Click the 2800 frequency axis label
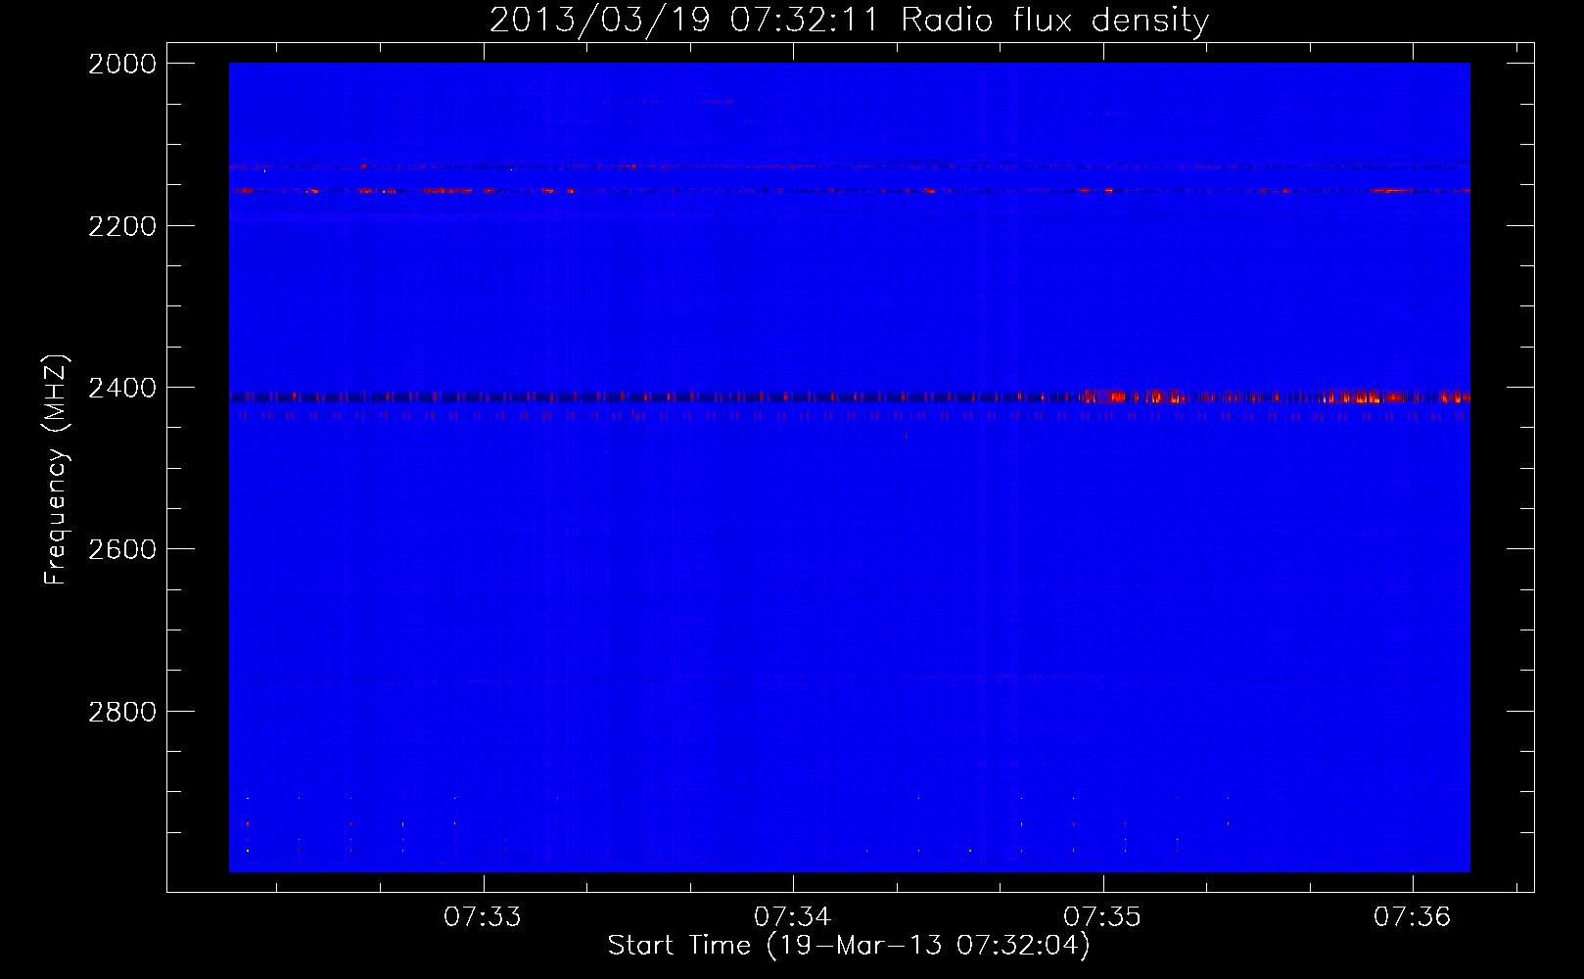Viewport: 1584px width, 979px height. [122, 712]
